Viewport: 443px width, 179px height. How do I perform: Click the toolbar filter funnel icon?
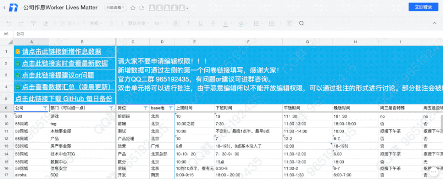pyautogui.click(x=289, y=23)
